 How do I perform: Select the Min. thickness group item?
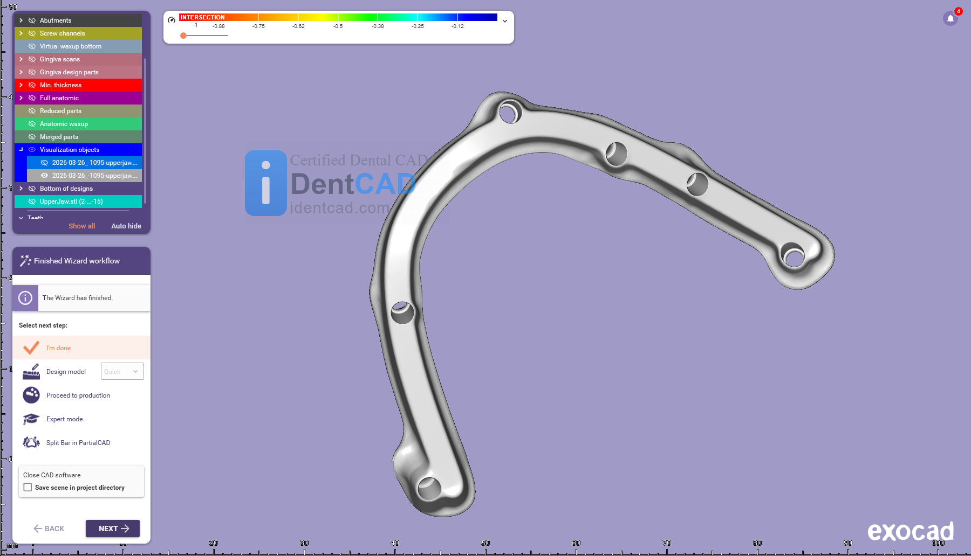click(60, 85)
